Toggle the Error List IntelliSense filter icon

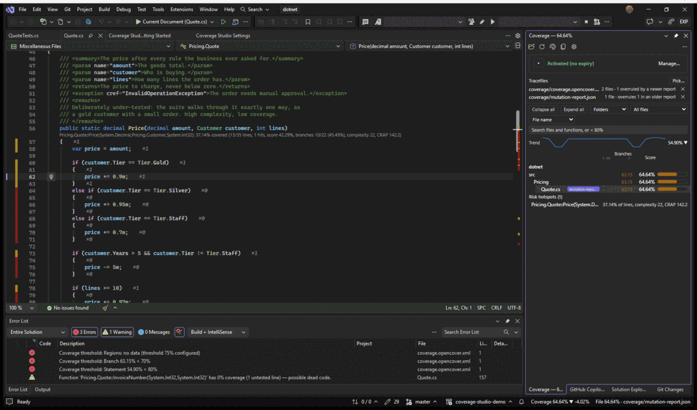click(179, 332)
